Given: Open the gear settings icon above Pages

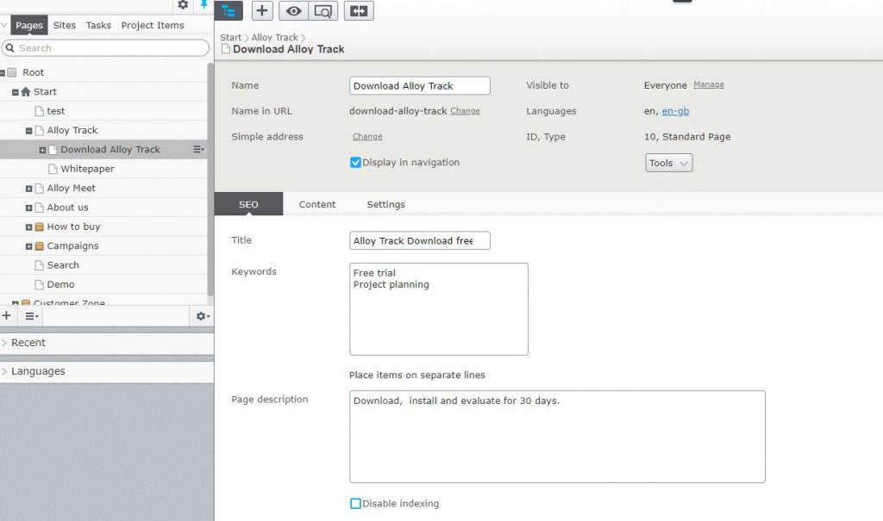Looking at the screenshot, I should 183,5.
